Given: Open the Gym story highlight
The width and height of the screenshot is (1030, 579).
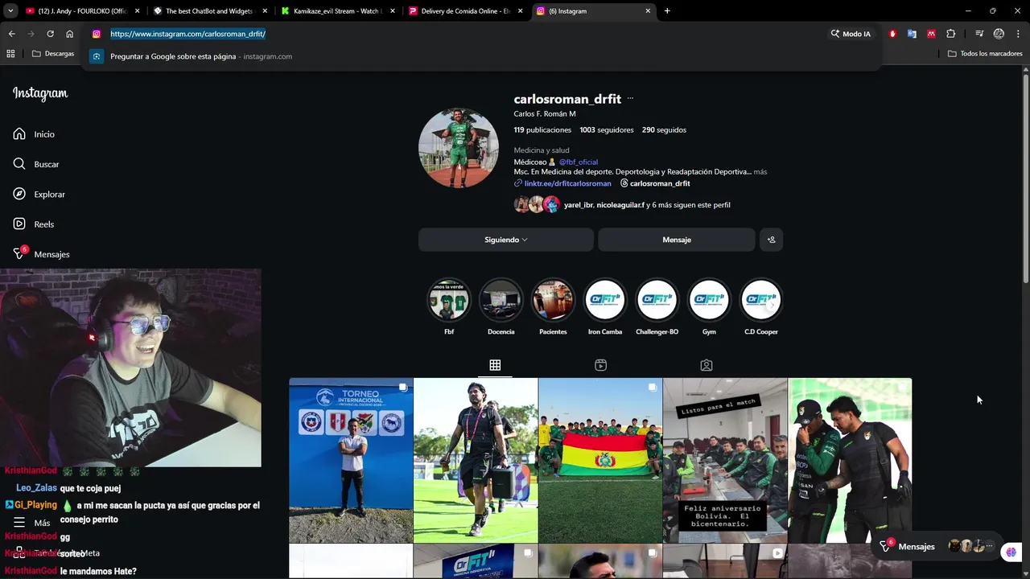Looking at the screenshot, I should (x=709, y=306).
